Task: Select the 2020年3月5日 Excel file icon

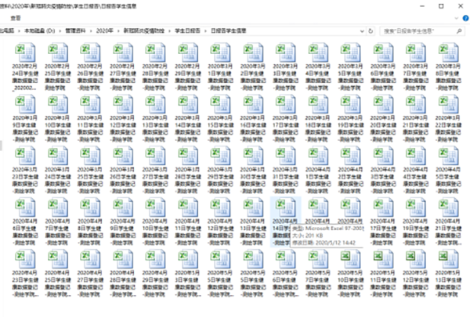Action: [351, 52]
